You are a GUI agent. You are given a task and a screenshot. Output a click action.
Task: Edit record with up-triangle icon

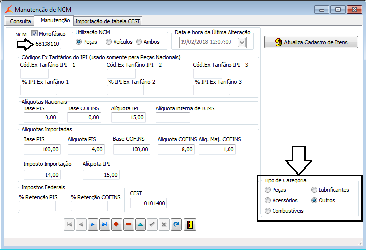click(140, 225)
